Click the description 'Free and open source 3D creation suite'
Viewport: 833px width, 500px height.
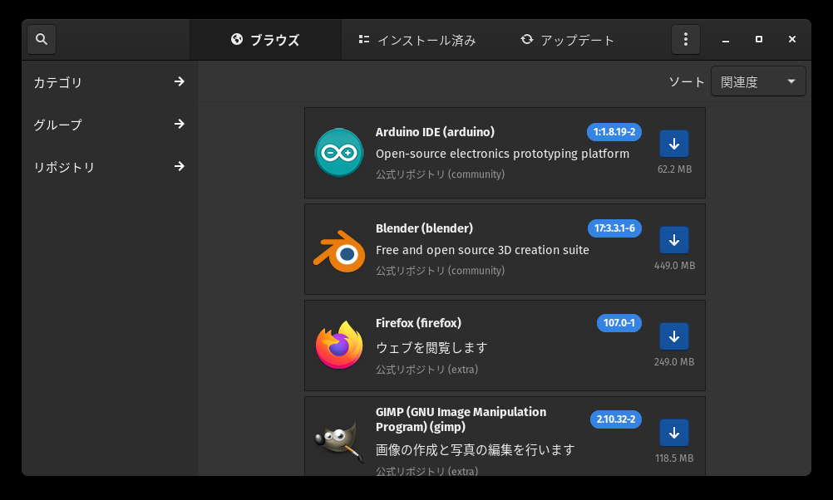(482, 250)
